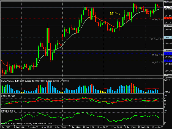
Task: Click the yellow M1/M3 chart label
Action: coord(115,13)
